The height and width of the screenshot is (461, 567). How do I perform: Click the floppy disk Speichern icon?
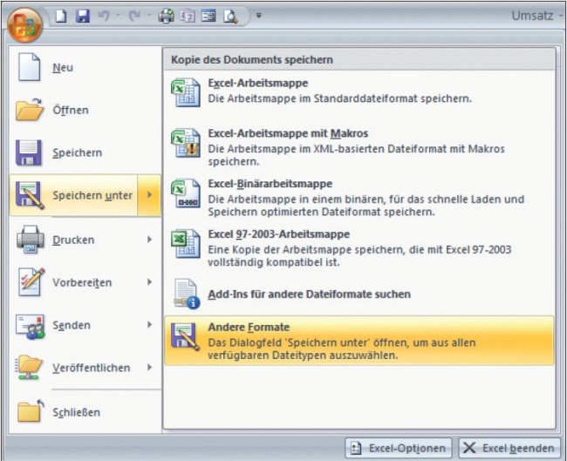pyautogui.click(x=29, y=153)
